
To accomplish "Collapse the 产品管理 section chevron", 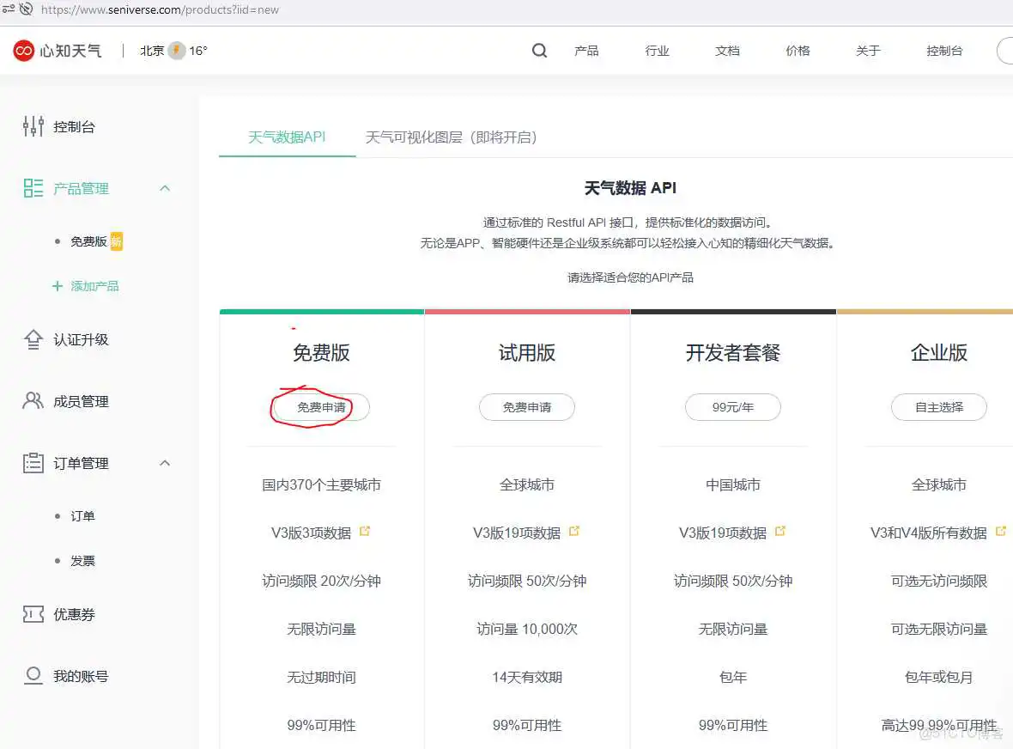I will 165,188.
